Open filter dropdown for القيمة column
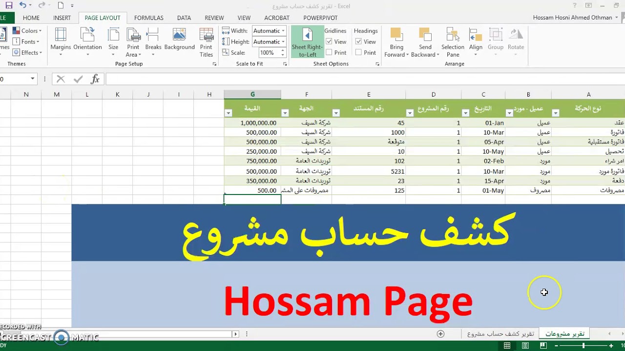 pos(229,113)
